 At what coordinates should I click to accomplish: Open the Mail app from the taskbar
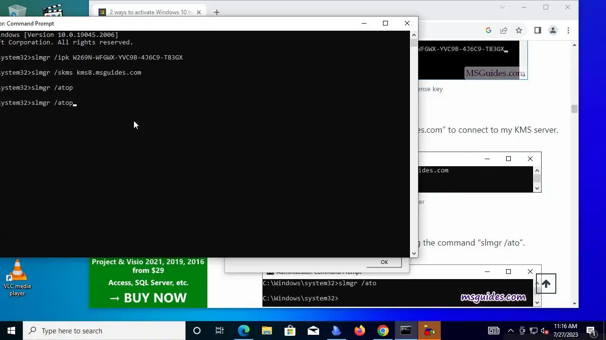pyautogui.click(x=313, y=331)
